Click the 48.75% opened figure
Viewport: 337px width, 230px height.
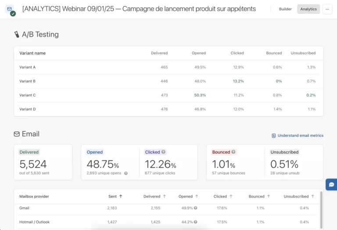(103, 164)
